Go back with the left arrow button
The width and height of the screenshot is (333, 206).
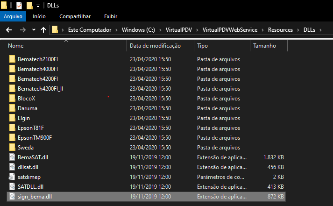click(9, 30)
